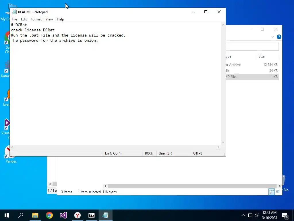Switch to Notepad taskbar icon
Viewport: 294px width, 221px height.
[106, 215]
